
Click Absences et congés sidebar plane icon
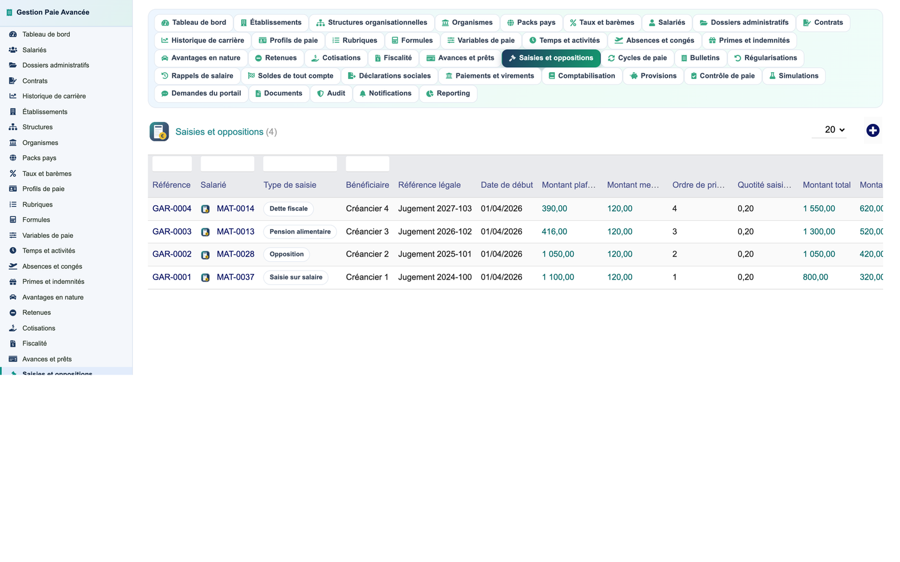pyautogui.click(x=12, y=266)
